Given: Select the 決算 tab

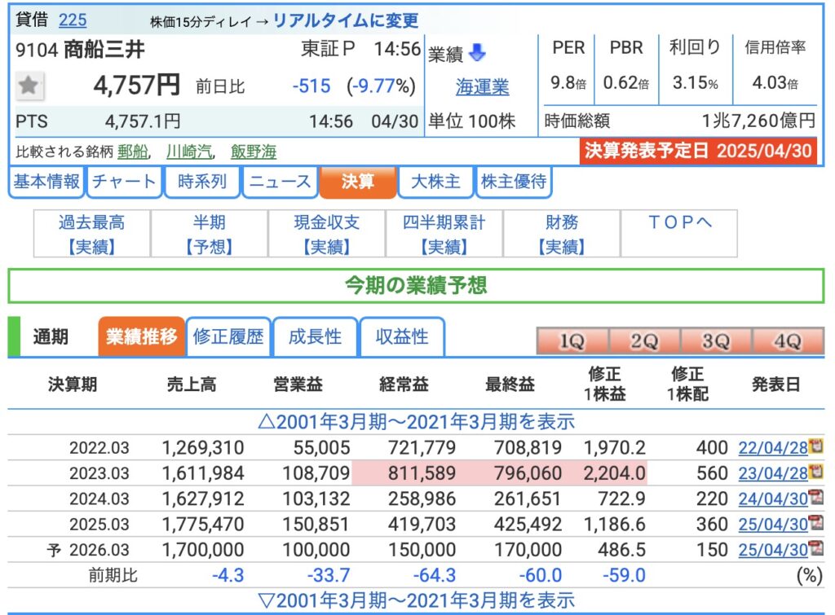Looking at the screenshot, I should pyautogui.click(x=358, y=182).
